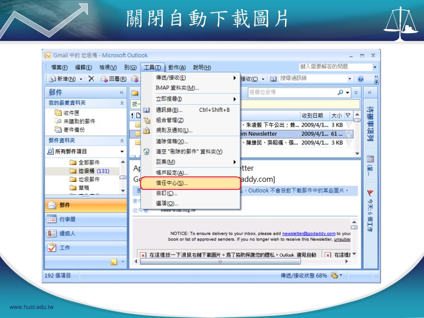Screen dimensions: 424x318
Task: Click the 行事曆 navigation button
Action: tap(86, 219)
